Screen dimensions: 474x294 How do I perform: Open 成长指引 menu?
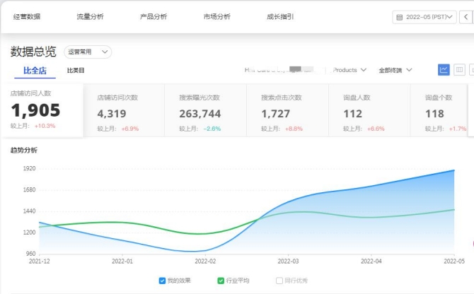click(x=280, y=16)
